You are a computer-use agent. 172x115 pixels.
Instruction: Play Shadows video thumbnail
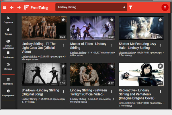(44, 74)
